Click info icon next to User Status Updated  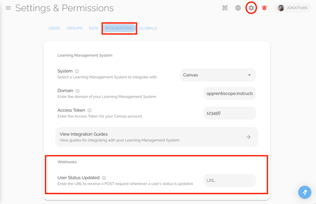(x=104, y=178)
